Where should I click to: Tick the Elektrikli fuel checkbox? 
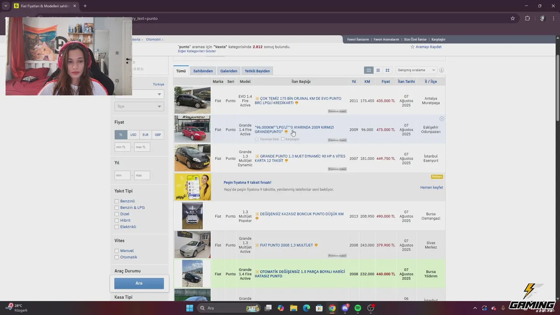(x=117, y=227)
